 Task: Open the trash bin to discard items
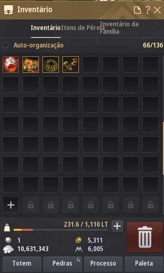click(145, 237)
